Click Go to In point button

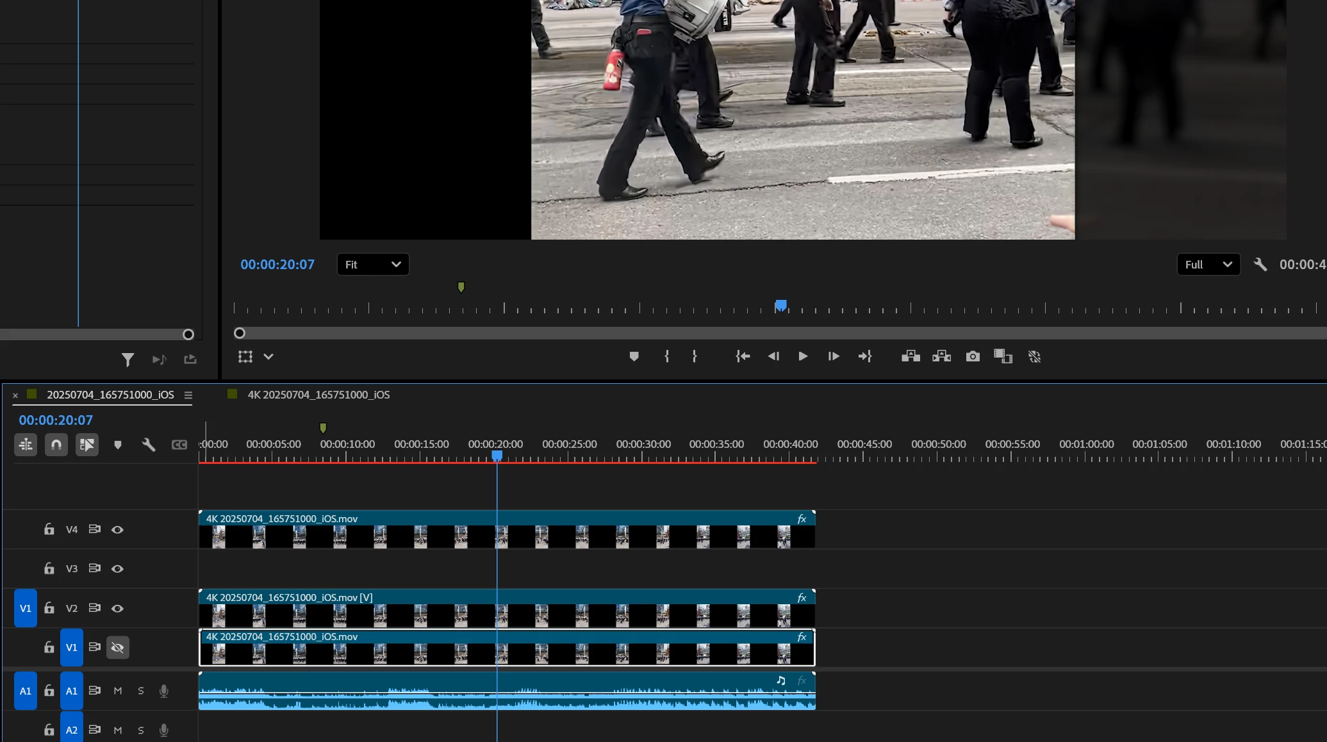(x=743, y=356)
